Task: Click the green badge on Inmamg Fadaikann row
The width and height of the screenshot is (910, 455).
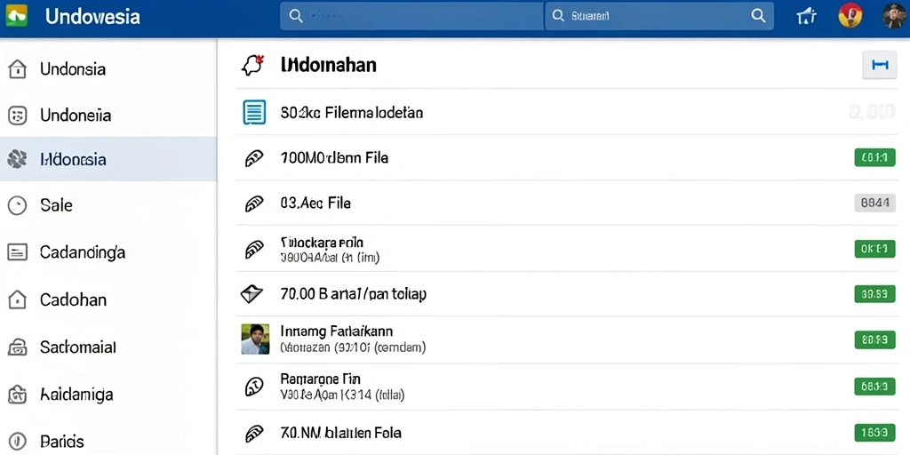Action: (x=874, y=339)
